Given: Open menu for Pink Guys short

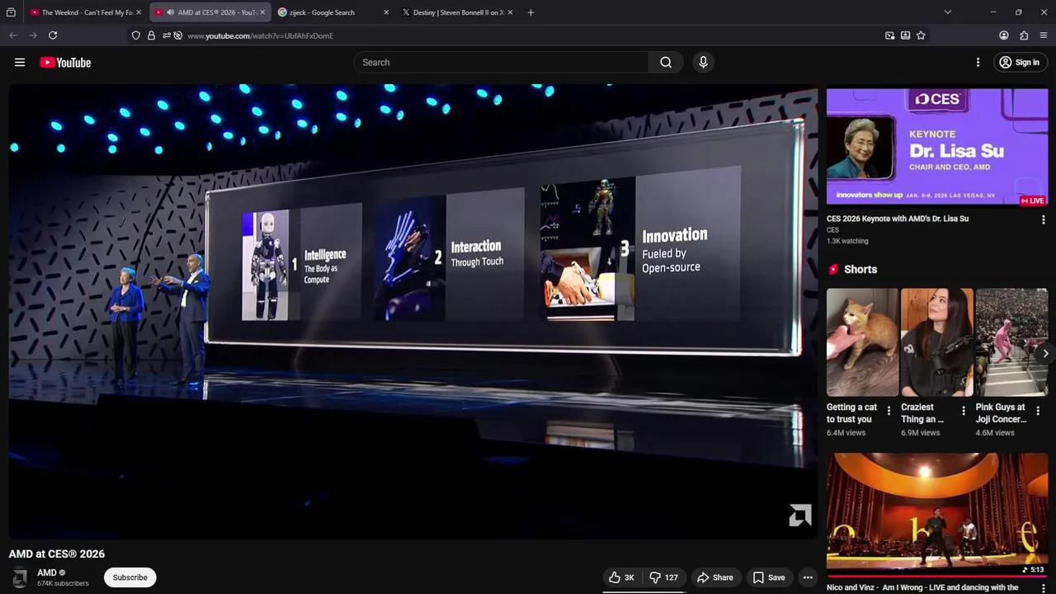Looking at the screenshot, I should click(1038, 410).
